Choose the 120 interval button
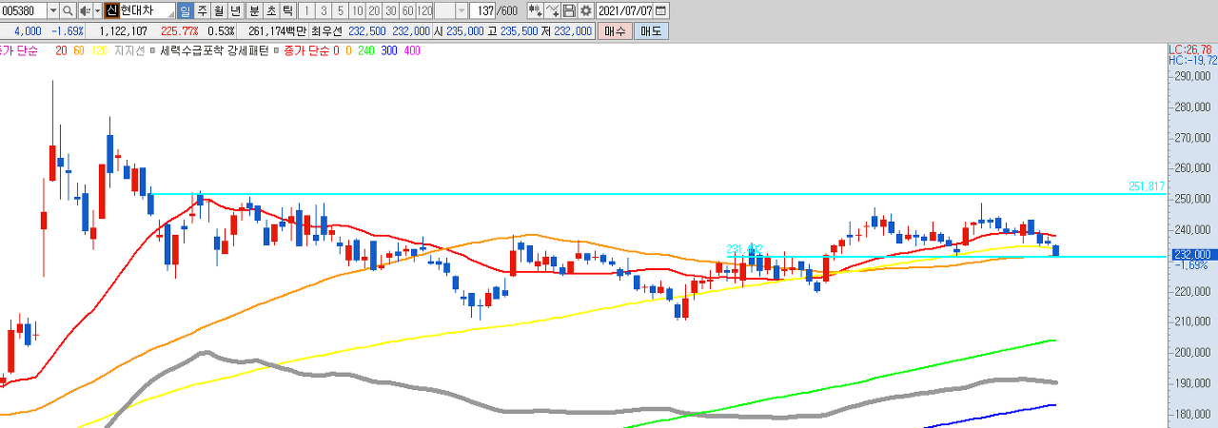This screenshot has width=1218, height=428. pyautogui.click(x=424, y=10)
